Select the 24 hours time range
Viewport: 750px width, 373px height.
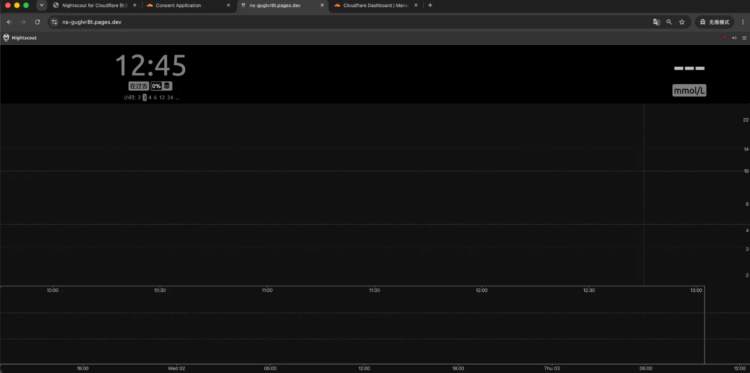point(170,97)
